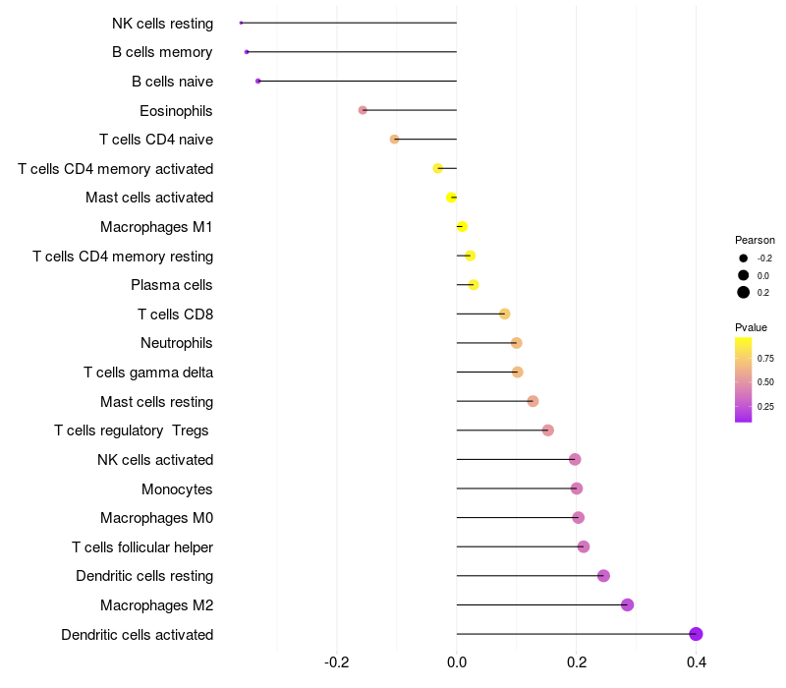Click the T cells CD8 dot
This screenshot has height=688, width=786.
coord(504,315)
